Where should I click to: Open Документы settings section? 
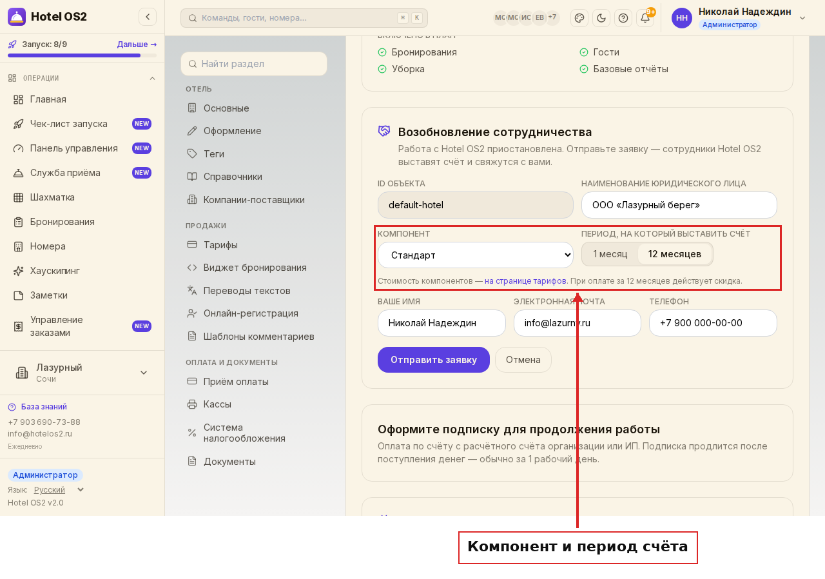(254, 462)
